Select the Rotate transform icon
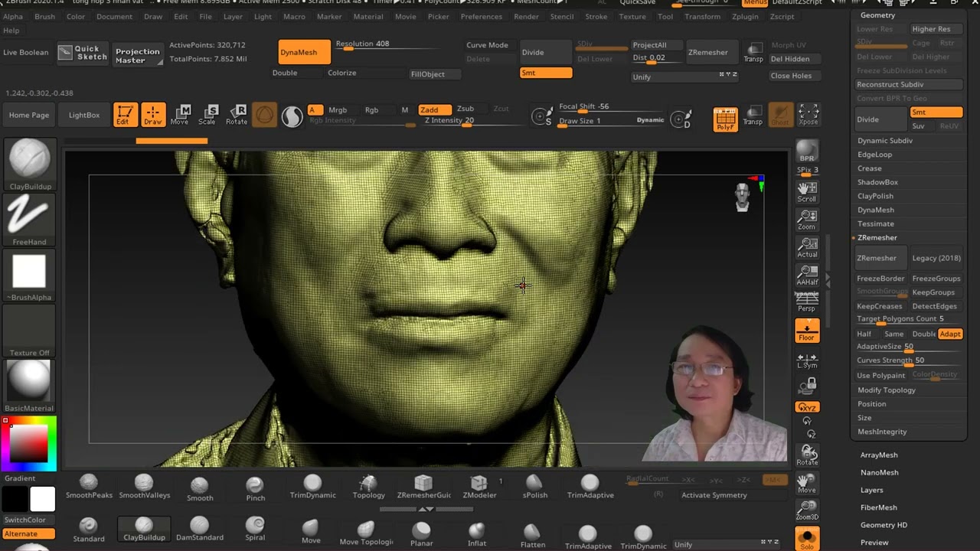The width and height of the screenshot is (980, 551). tap(237, 115)
